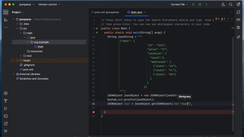Click the errors count indicator
244x137 pixels.
(217, 19)
